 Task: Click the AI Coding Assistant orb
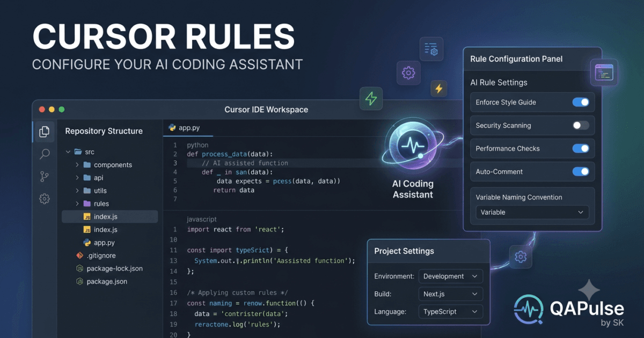412,146
